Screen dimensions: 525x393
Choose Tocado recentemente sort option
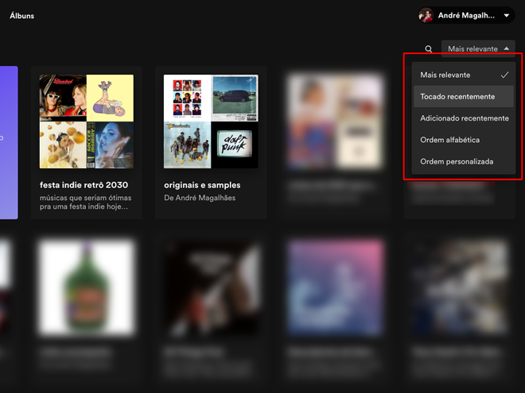(x=464, y=97)
